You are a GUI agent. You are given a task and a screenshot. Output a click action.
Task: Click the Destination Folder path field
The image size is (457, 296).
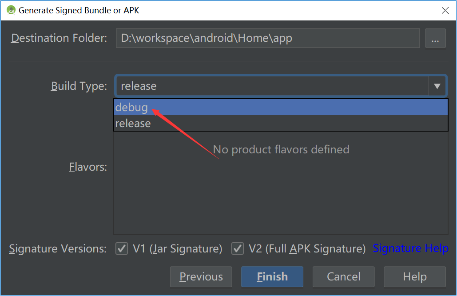coord(268,39)
